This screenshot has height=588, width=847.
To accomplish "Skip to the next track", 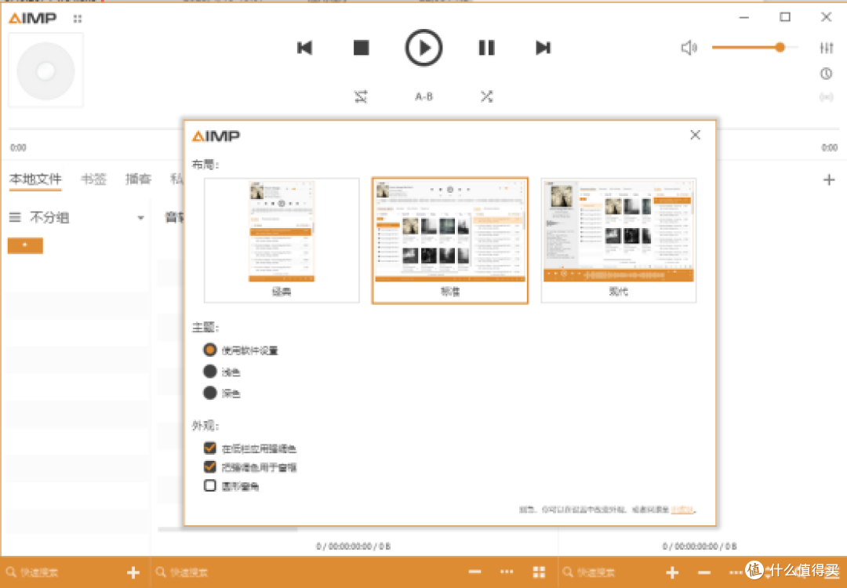I will 543,48.
